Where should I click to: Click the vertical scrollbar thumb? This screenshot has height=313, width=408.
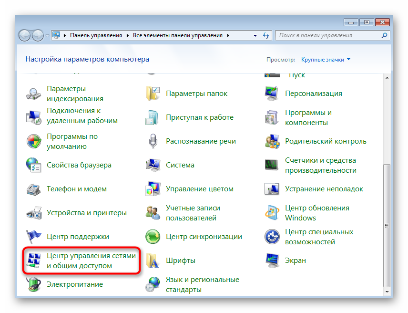pos(387,224)
